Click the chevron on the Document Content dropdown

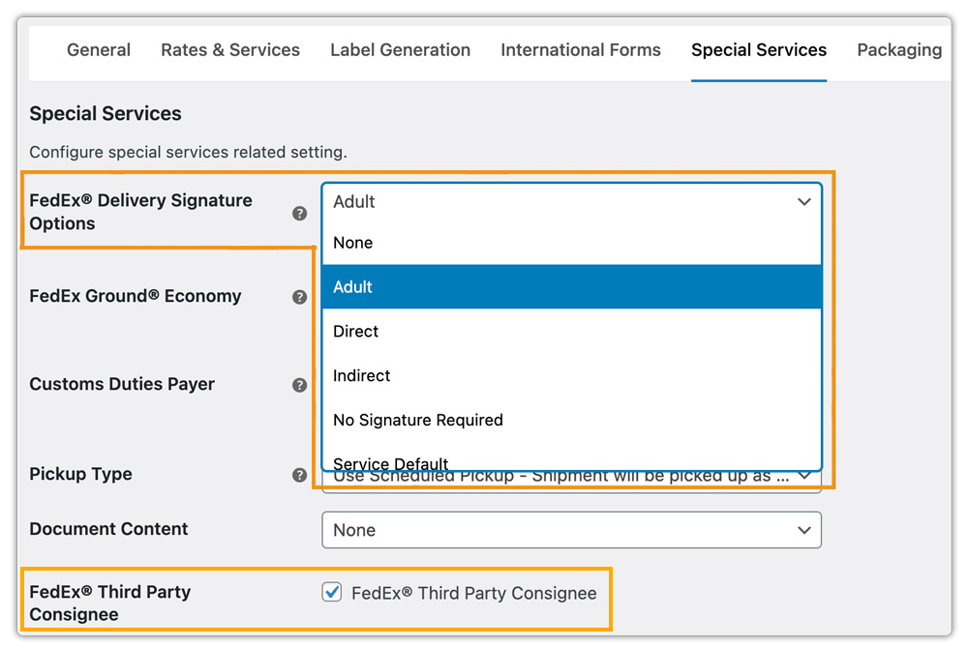(804, 530)
